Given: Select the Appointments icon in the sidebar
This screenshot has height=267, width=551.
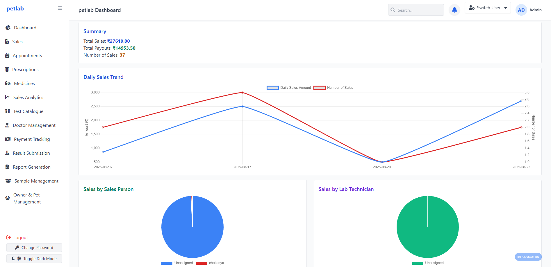Looking at the screenshot, I should pyautogui.click(x=7, y=55).
